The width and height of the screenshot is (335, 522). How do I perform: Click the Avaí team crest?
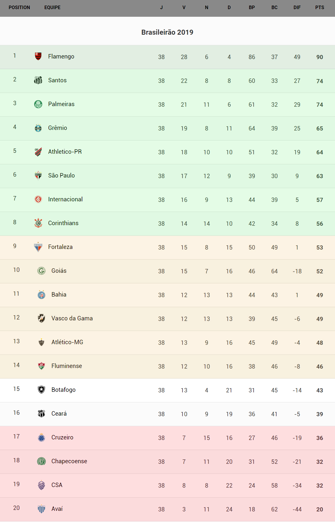click(x=41, y=509)
